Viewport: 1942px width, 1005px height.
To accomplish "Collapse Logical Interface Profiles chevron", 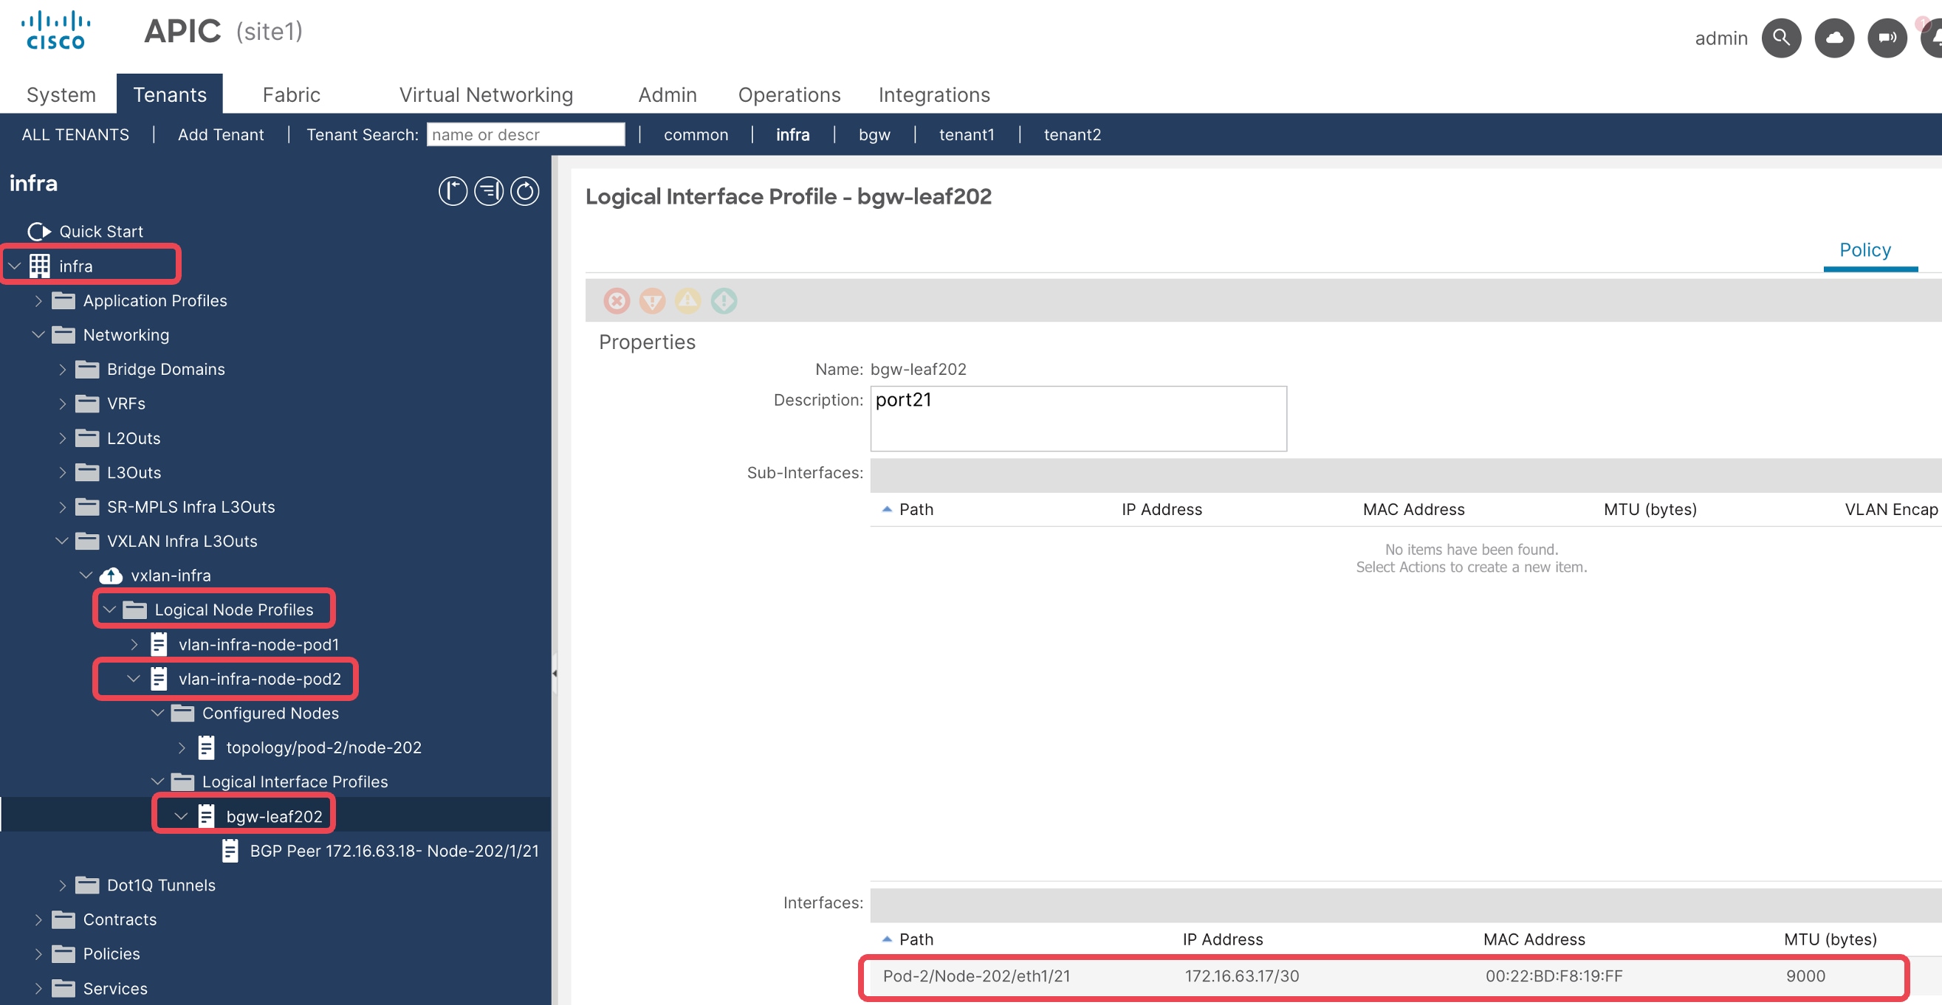I will coord(157,781).
